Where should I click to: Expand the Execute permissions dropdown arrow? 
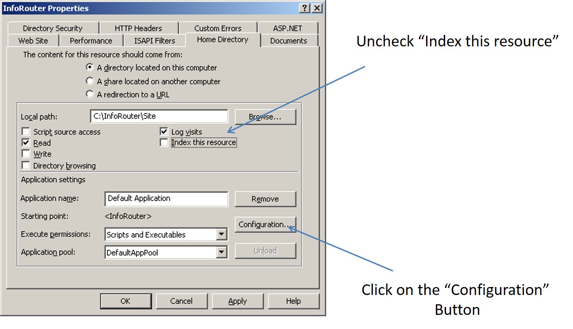222,234
